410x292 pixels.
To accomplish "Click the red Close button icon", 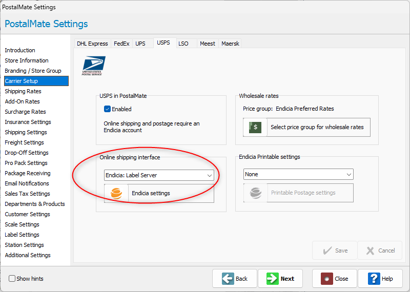I will tap(327, 279).
